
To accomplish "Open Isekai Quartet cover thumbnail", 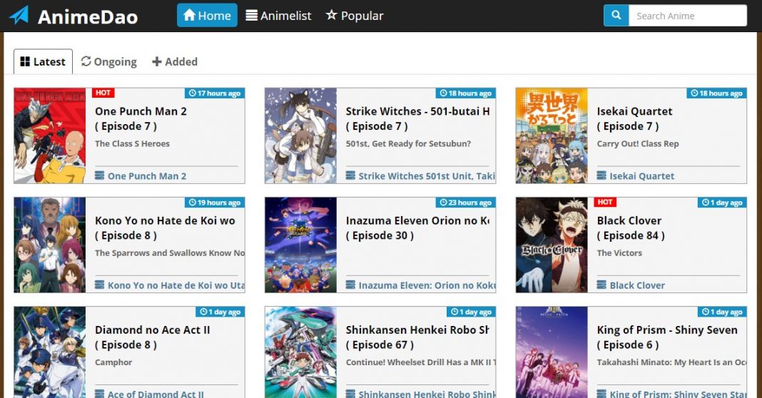I will pyautogui.click(x=552, y=136).
